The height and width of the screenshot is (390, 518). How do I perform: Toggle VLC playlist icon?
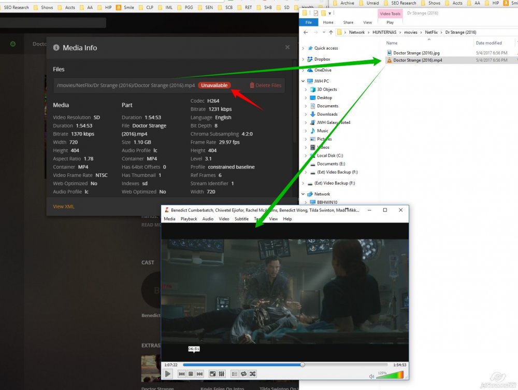tap(235, 374)
